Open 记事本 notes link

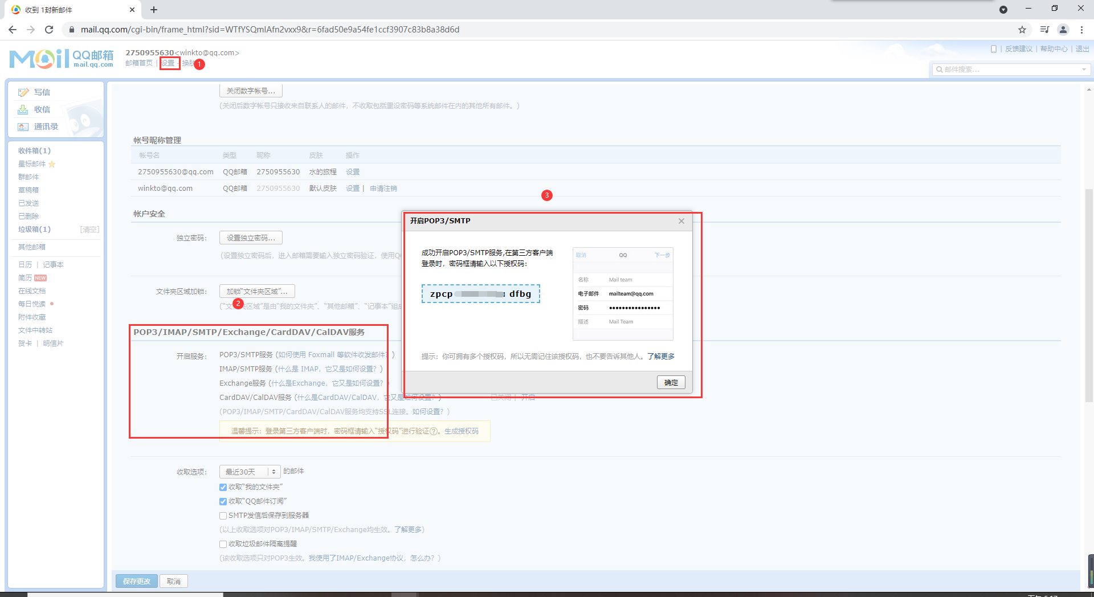pyautogui.click(x=53, y=265)
